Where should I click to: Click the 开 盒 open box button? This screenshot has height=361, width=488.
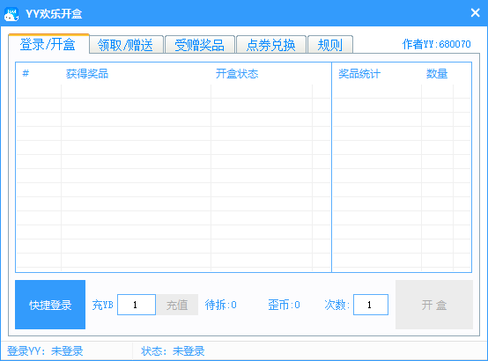(x=434, y=305)
